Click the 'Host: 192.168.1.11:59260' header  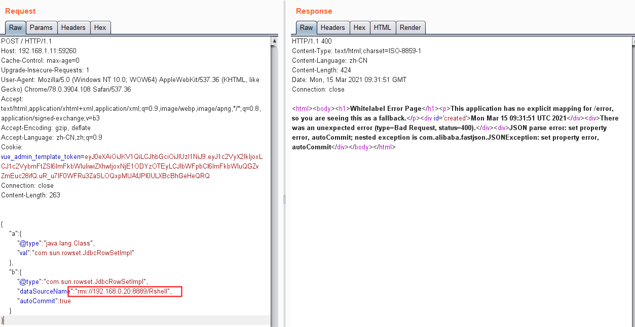39,51
